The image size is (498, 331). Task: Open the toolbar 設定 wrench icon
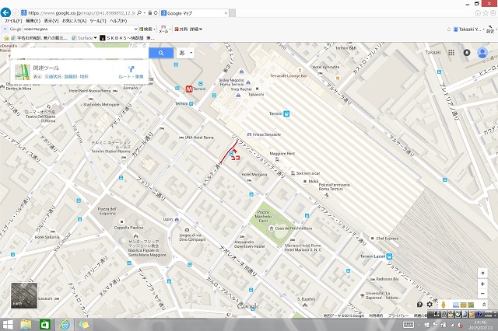(x=490, y=30)
